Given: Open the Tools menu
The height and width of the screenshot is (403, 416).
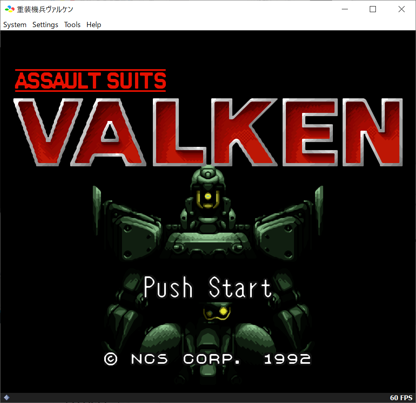Looking at the screenshot, I should pyautogui.click(x=72, y=25).
